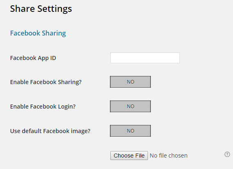The height and width of the screenshot is (169, 233).
Task: Click the Facebook App ID label
Action: (33, 58)
